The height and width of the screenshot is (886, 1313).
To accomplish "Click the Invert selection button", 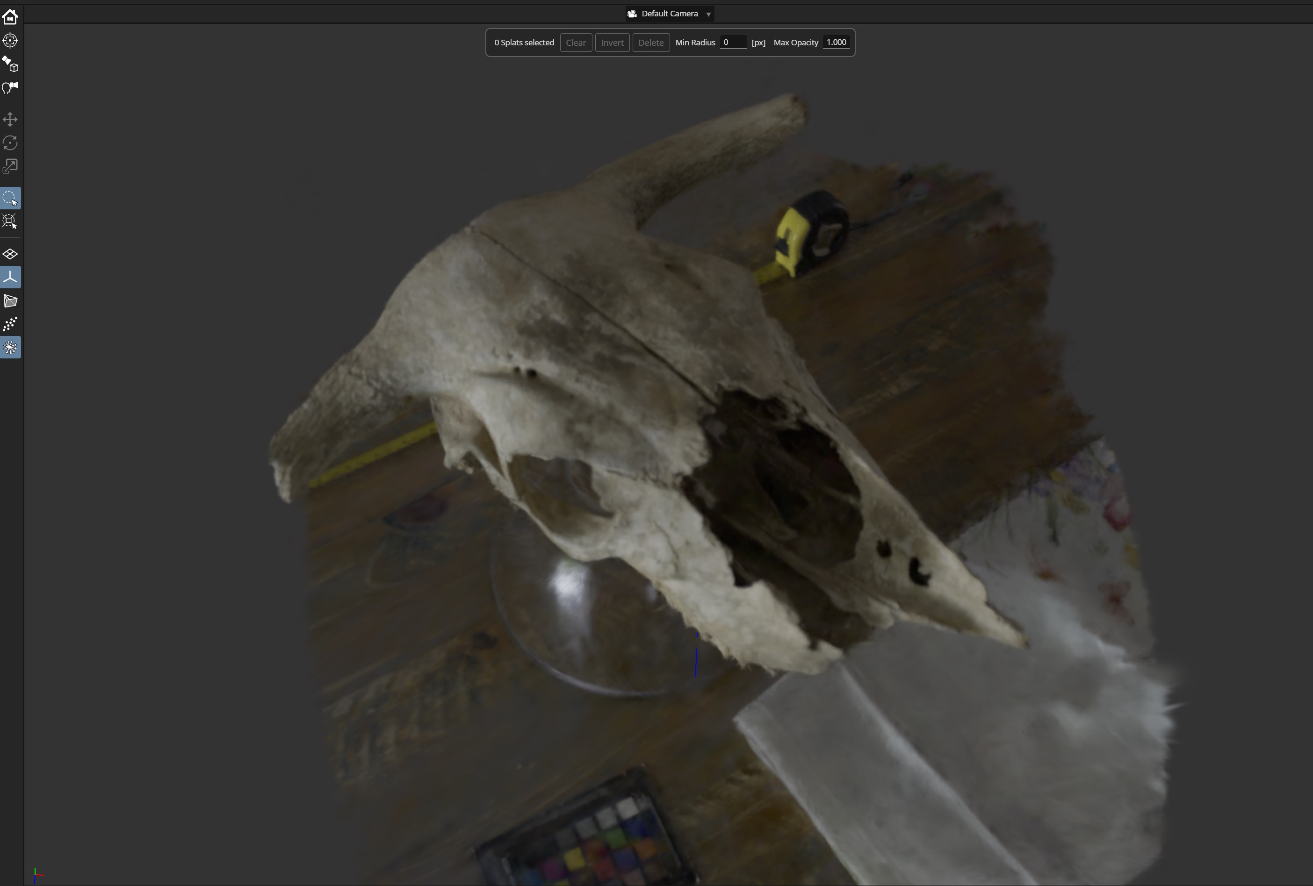I will click(x=612, y=43).
